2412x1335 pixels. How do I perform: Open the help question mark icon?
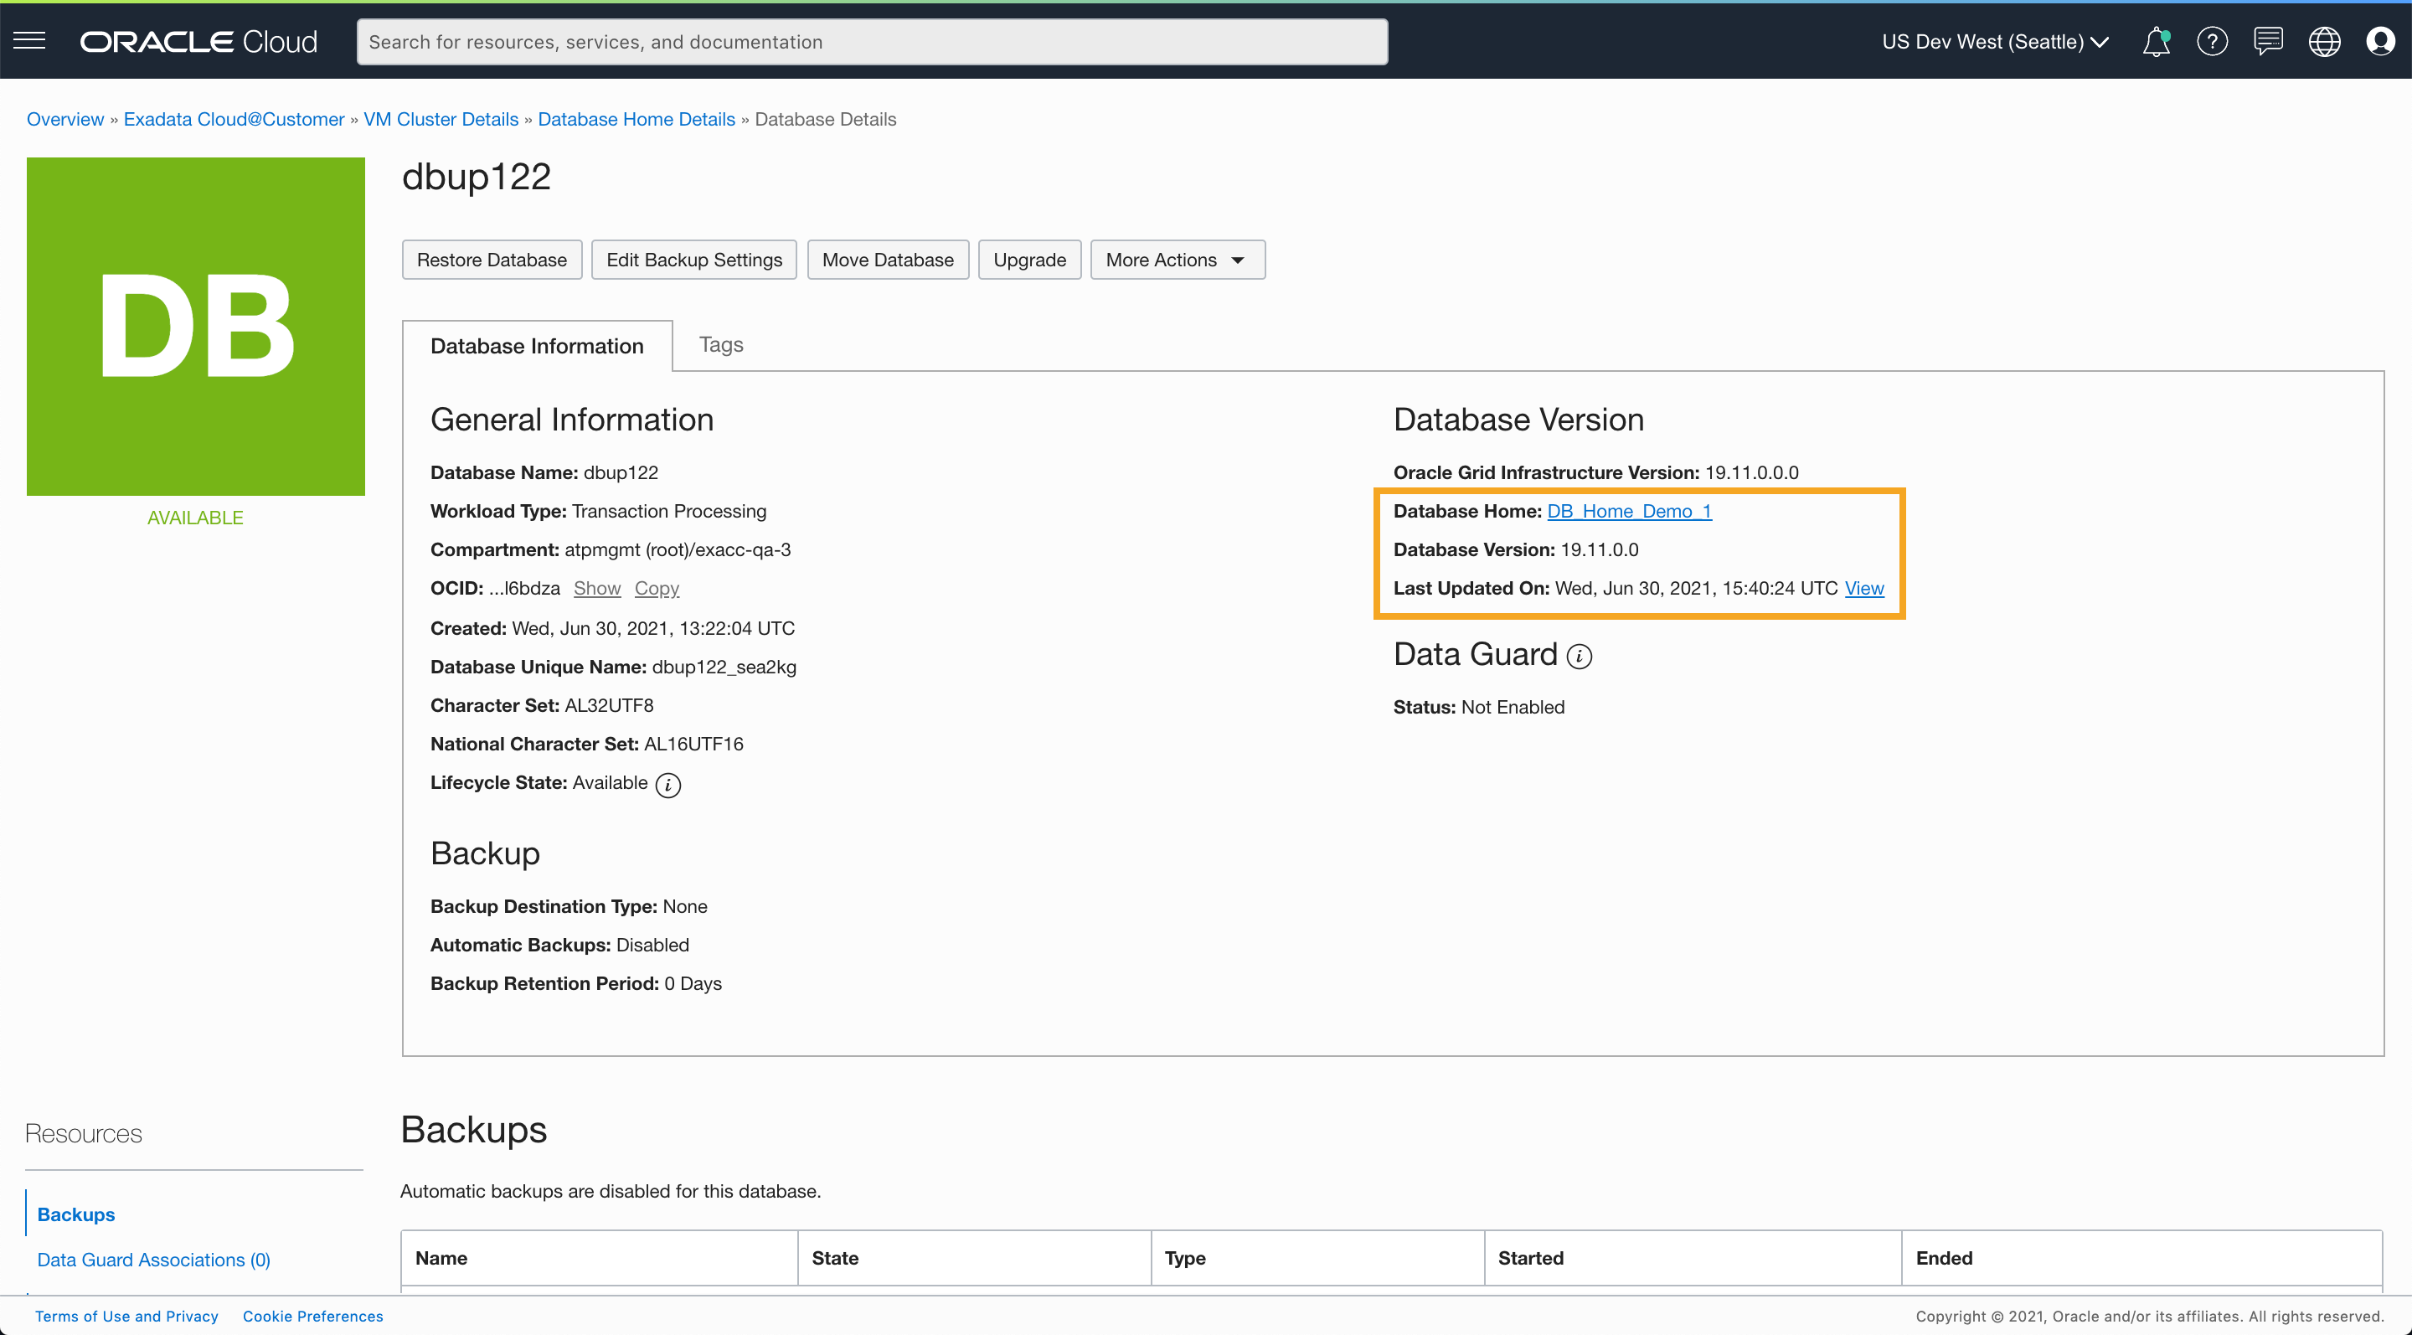(2212, 41)
